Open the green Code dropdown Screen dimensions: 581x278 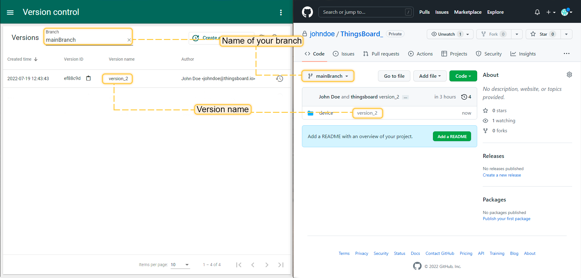click(463, 76)
